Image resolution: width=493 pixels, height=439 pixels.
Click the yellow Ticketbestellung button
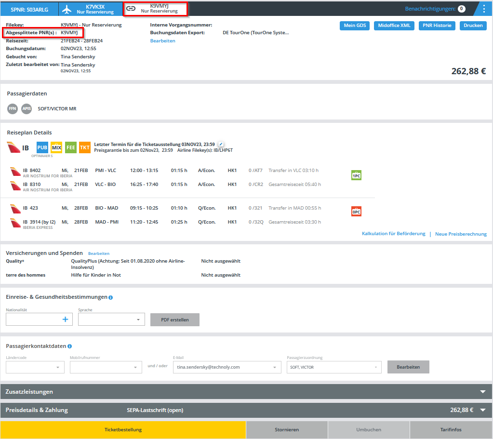click(123, 429)
